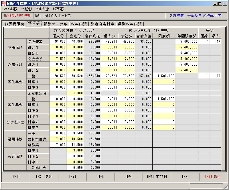Click the 処理年度 平成22年 給与06月度 label

coord(195,16)
